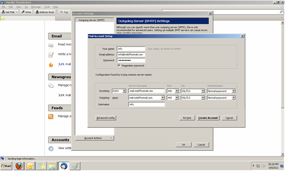Screen dimensions: 285x171
Task: Open Firefox from the taskbar
Action: coord(19,166)
